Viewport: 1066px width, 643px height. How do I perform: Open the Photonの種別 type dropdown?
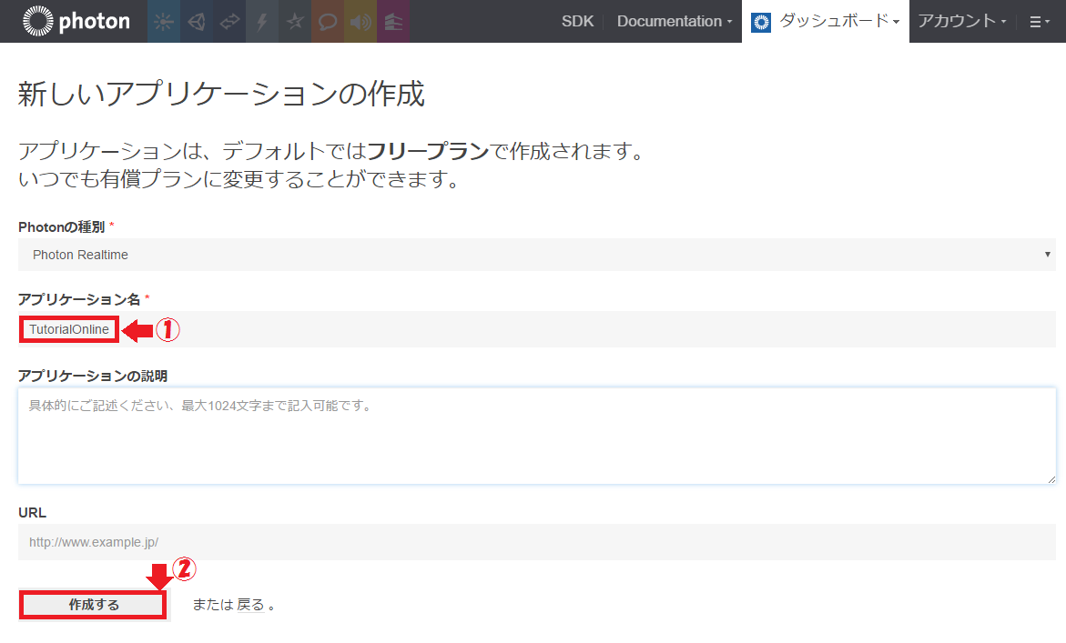pos(536,255)
